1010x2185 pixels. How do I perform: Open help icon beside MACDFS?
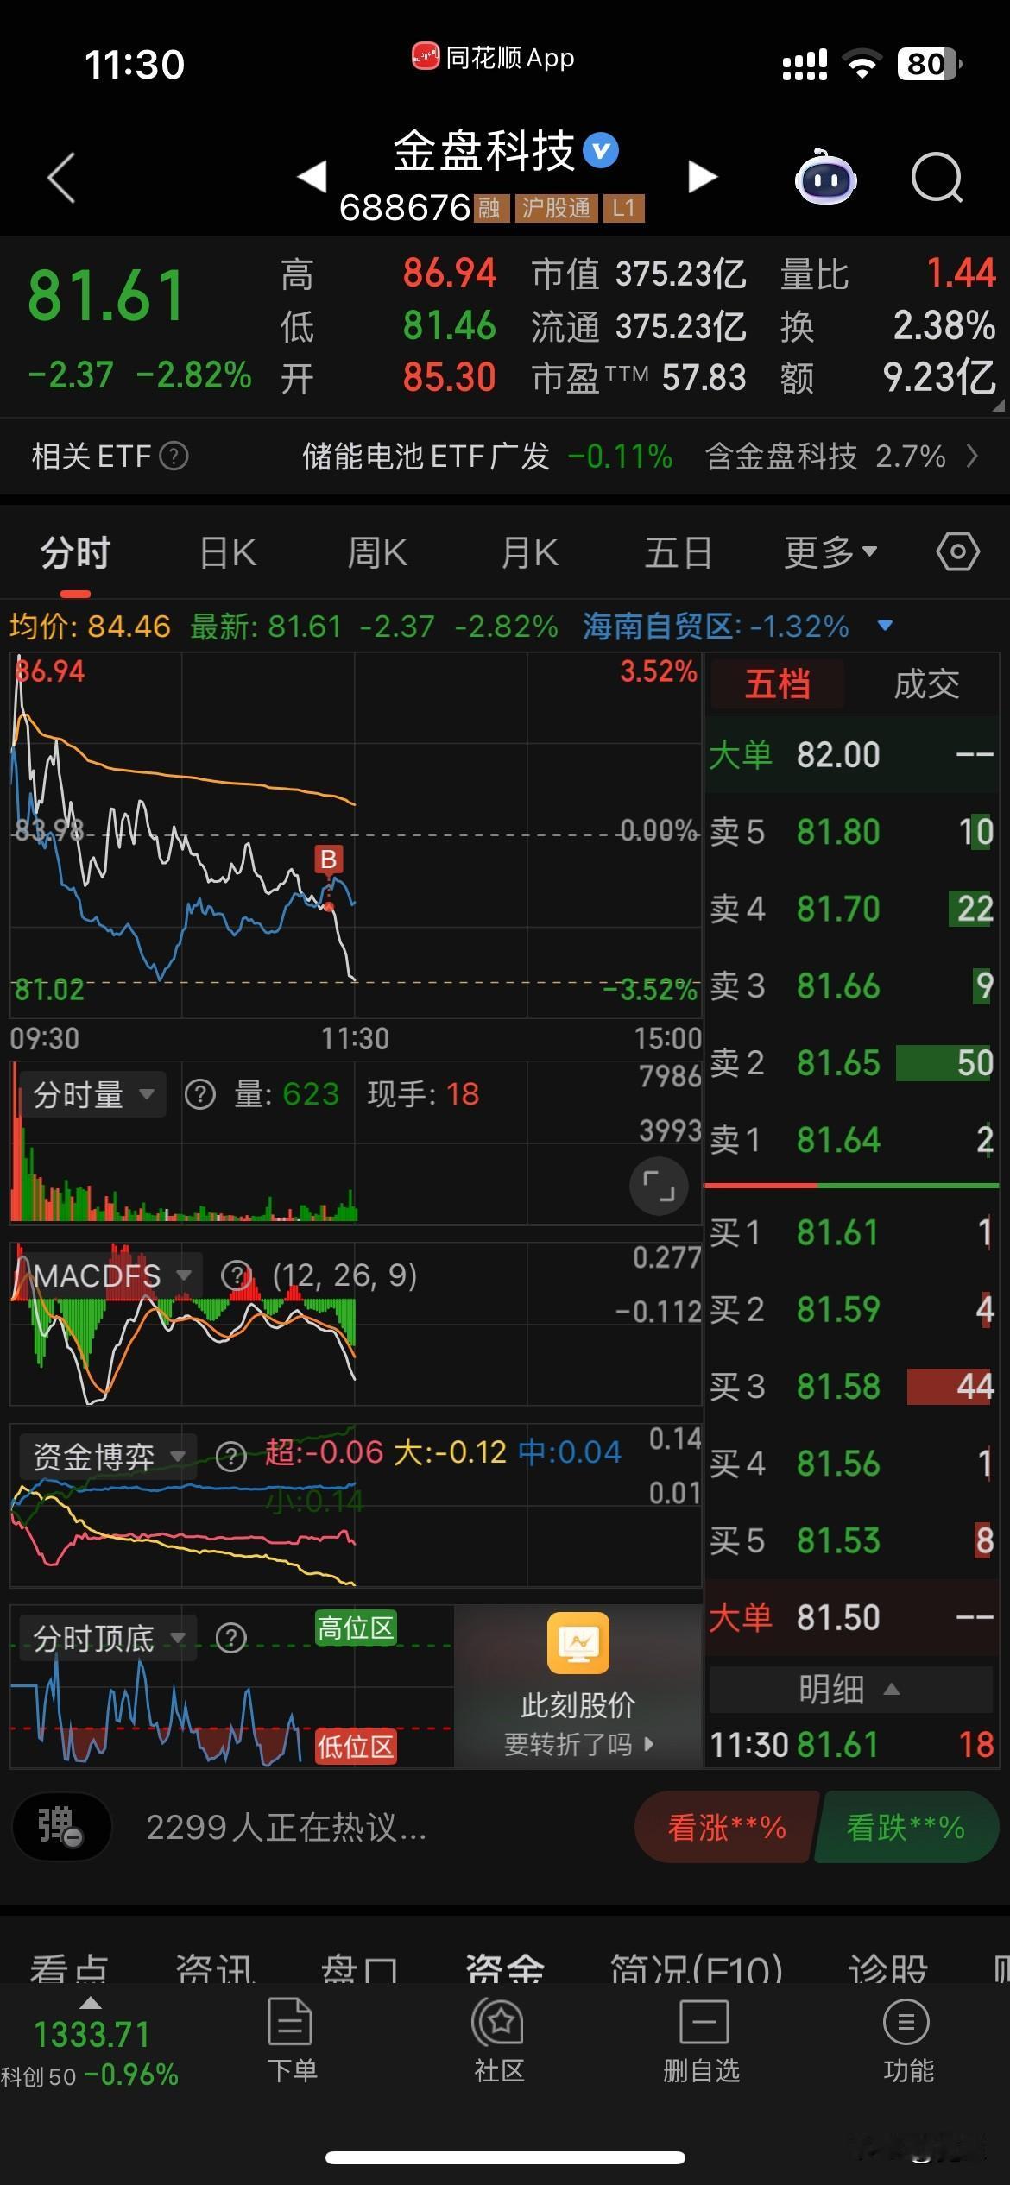click(x=236, y=1275)
